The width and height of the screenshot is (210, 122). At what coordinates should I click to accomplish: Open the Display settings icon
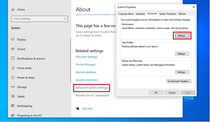13,40
